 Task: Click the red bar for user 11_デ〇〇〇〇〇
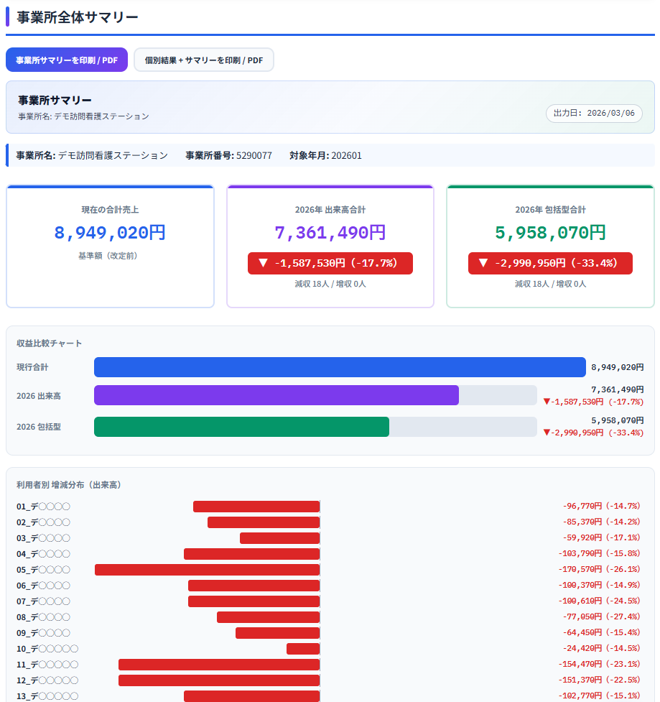(219, 665)
